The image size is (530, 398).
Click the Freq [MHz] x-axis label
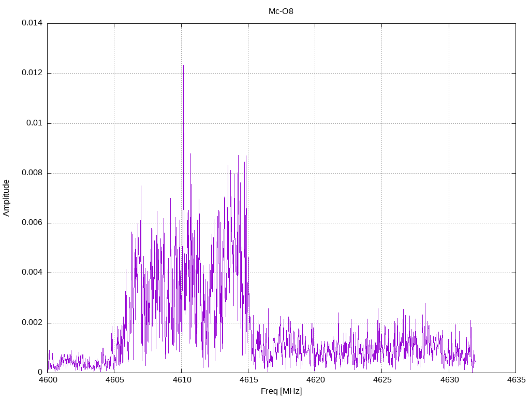281,391
